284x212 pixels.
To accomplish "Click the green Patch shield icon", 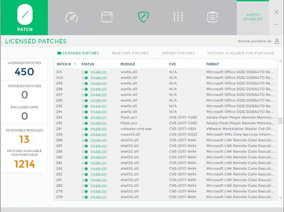I will pos(143,17).
